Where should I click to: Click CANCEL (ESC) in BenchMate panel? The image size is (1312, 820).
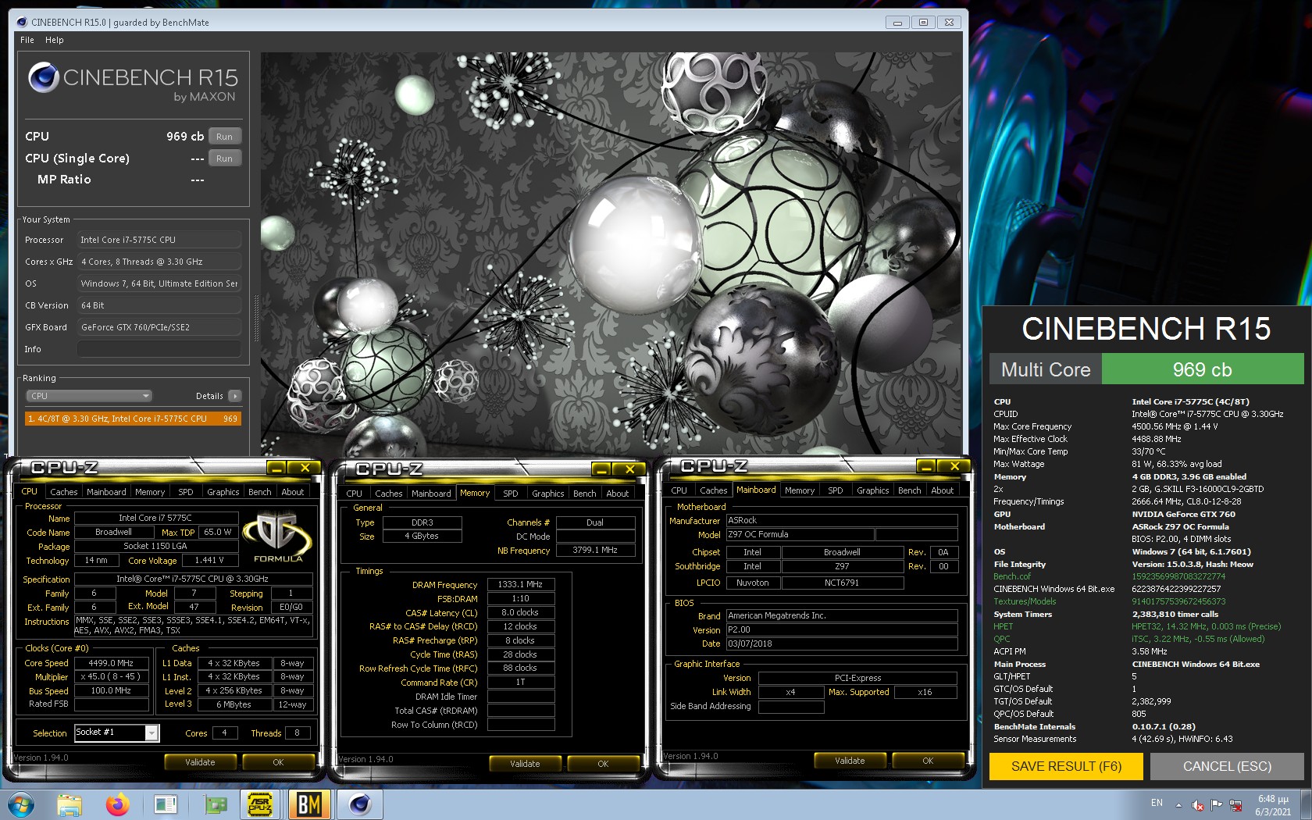(x=1227, y=766)
